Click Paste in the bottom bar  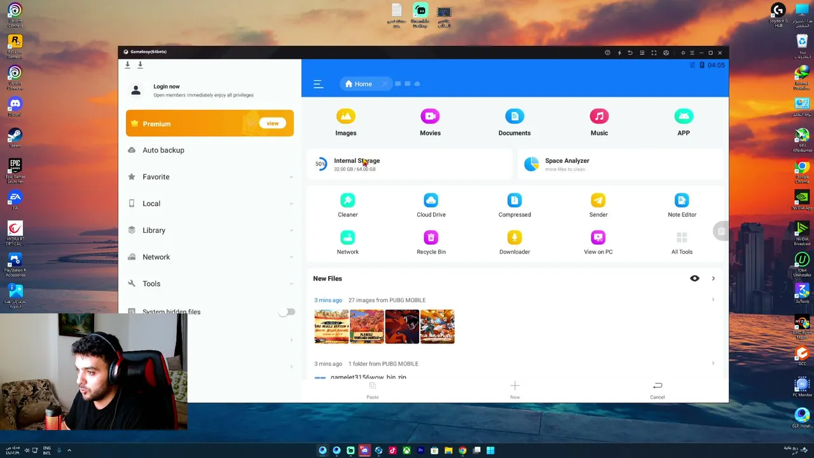click(x=373, y=391)
